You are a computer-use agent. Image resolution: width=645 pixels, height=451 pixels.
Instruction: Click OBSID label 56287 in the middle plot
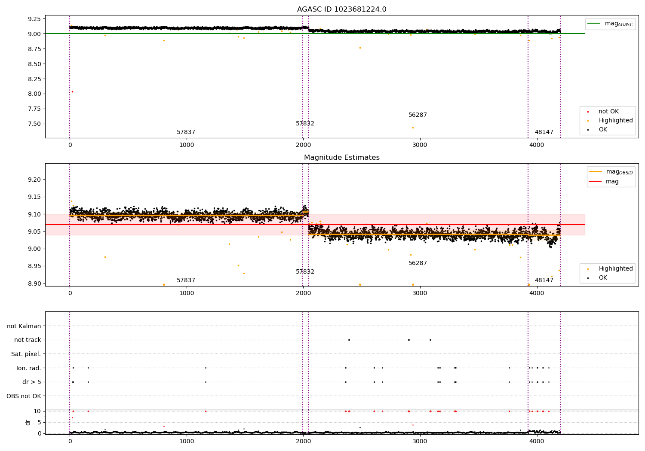pyautogui.click(x=418, y=263)
